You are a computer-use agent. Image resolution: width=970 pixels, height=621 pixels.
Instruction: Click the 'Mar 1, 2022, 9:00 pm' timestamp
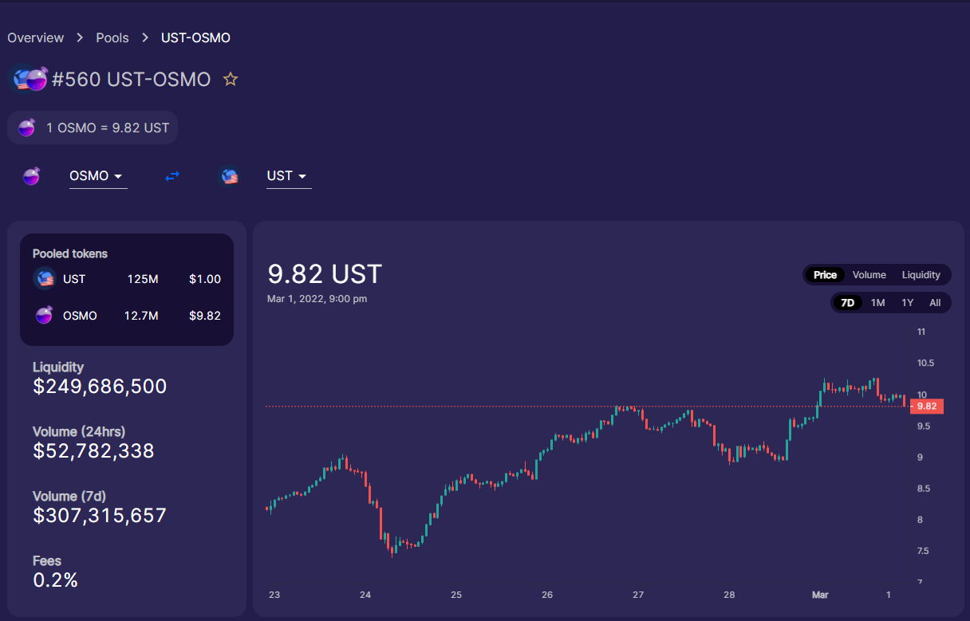click(317, 299)
